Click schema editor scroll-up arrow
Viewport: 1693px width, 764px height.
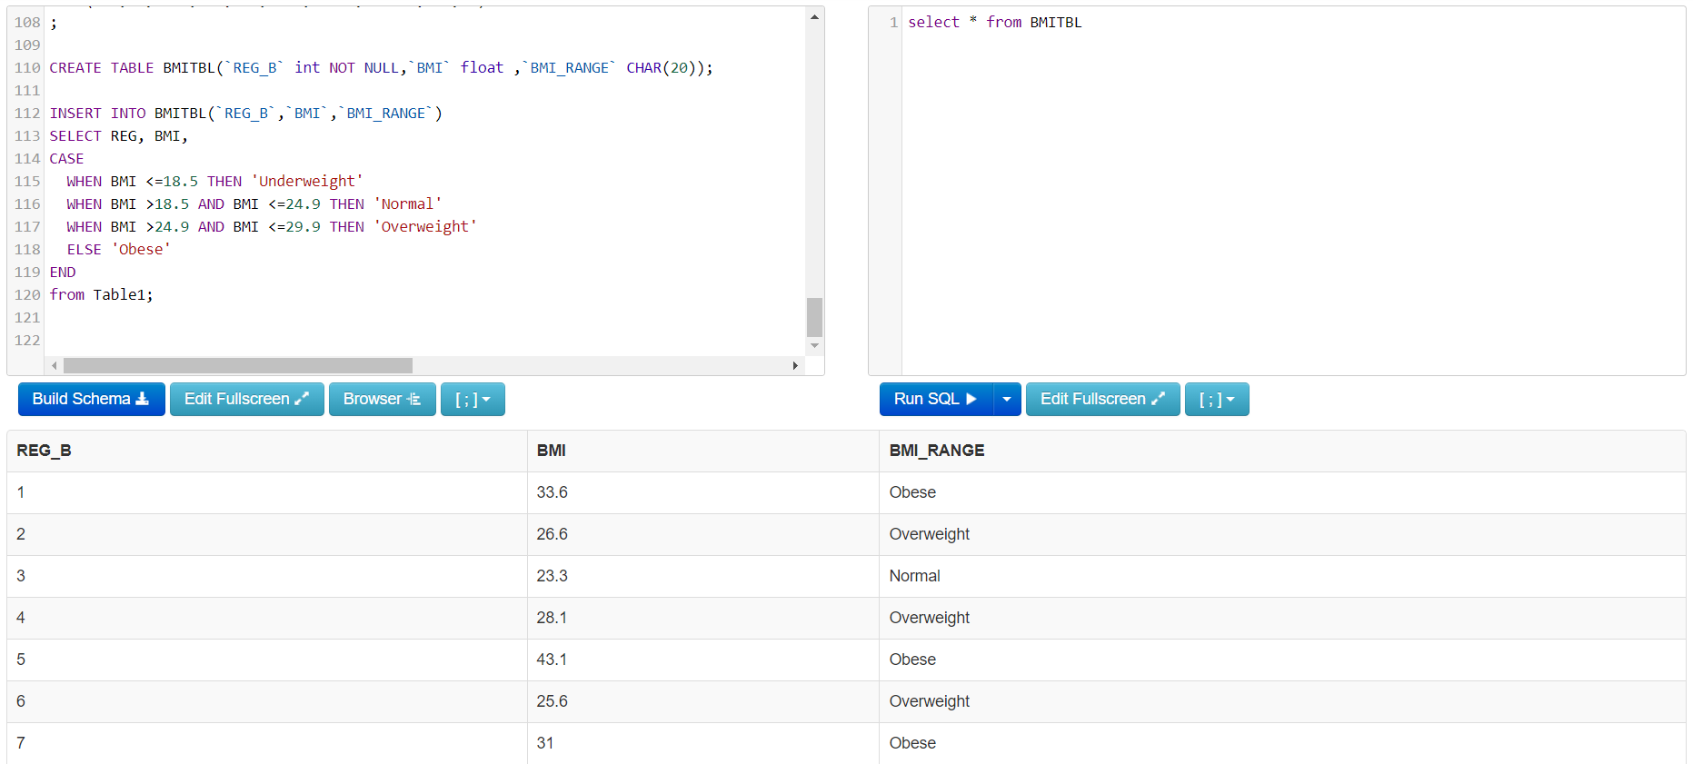tap(814, 16)
